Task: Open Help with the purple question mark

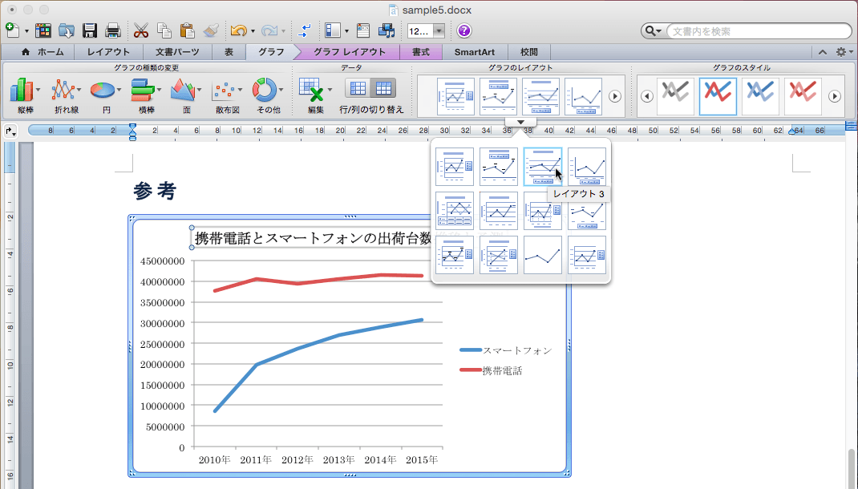Action: [x=464, y=31]
